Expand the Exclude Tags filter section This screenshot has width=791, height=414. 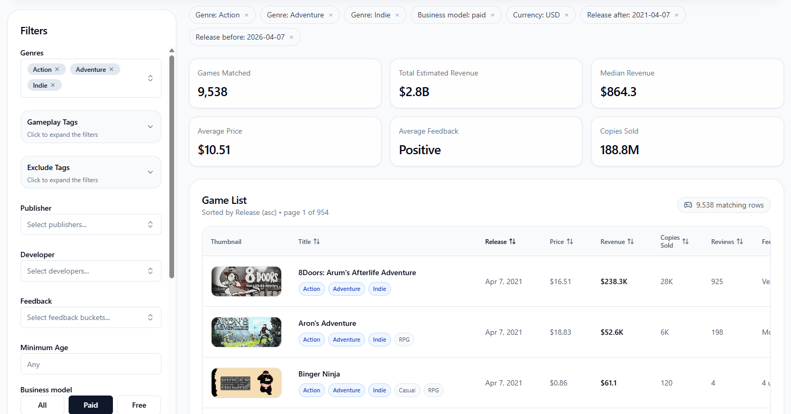click(x=90, y=172)
